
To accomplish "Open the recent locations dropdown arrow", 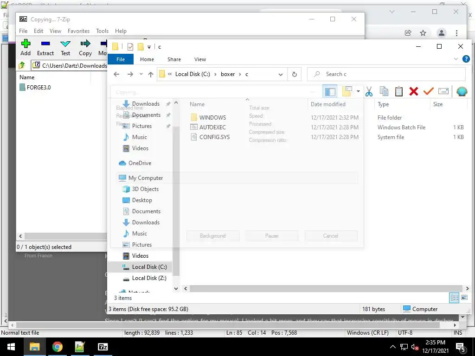I will tap(141, 74).
